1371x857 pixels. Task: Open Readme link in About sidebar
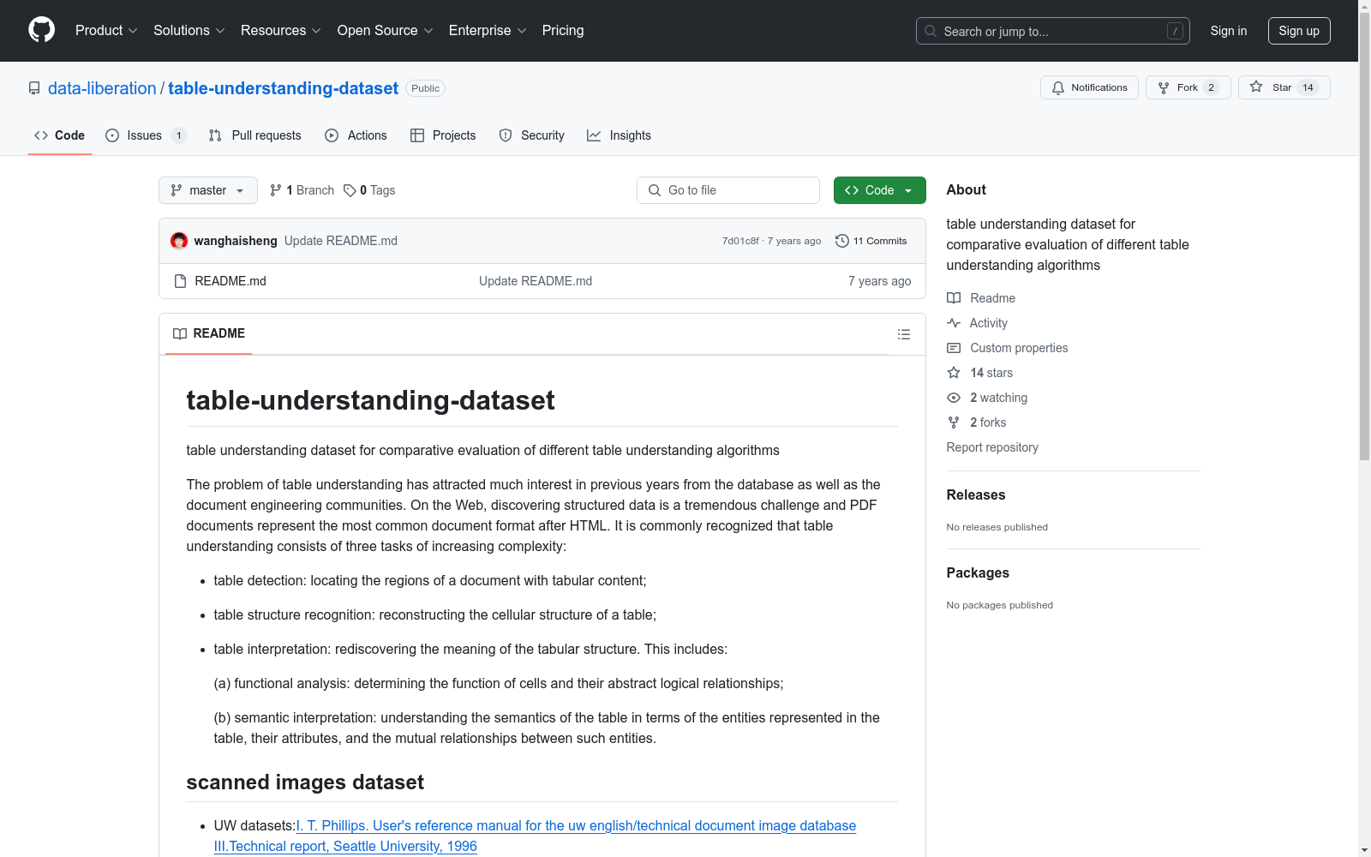click(981, 298)
